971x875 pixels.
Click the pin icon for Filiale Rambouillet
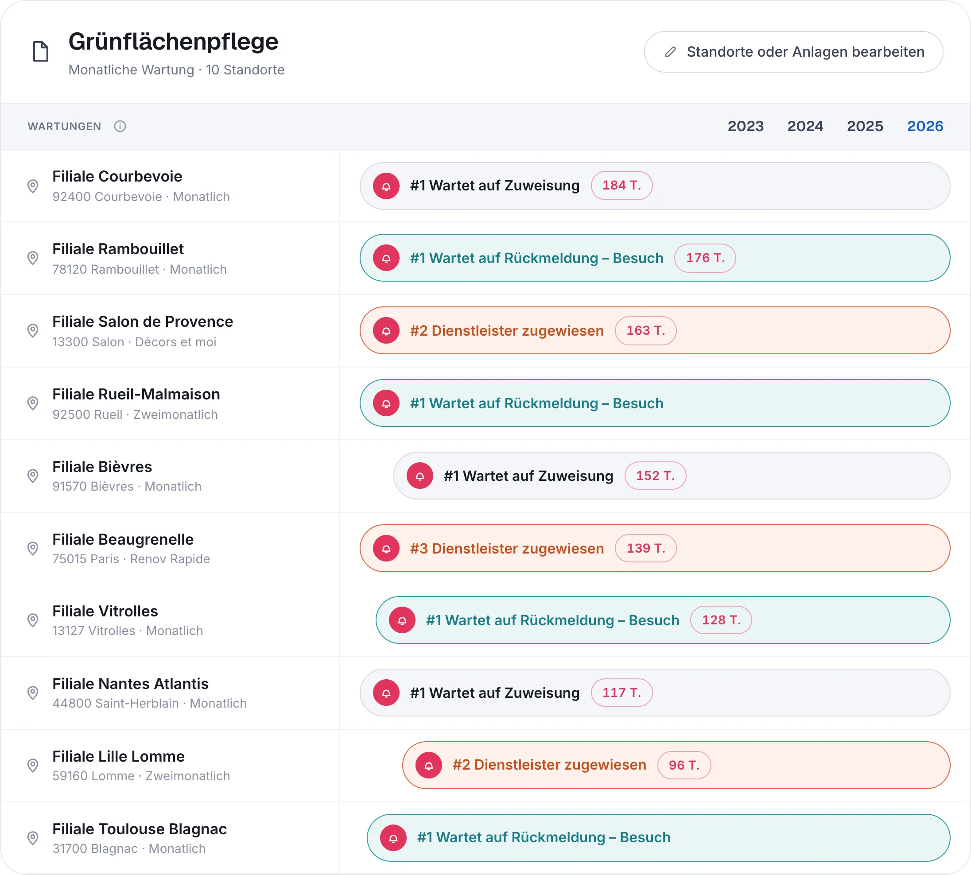33,259
